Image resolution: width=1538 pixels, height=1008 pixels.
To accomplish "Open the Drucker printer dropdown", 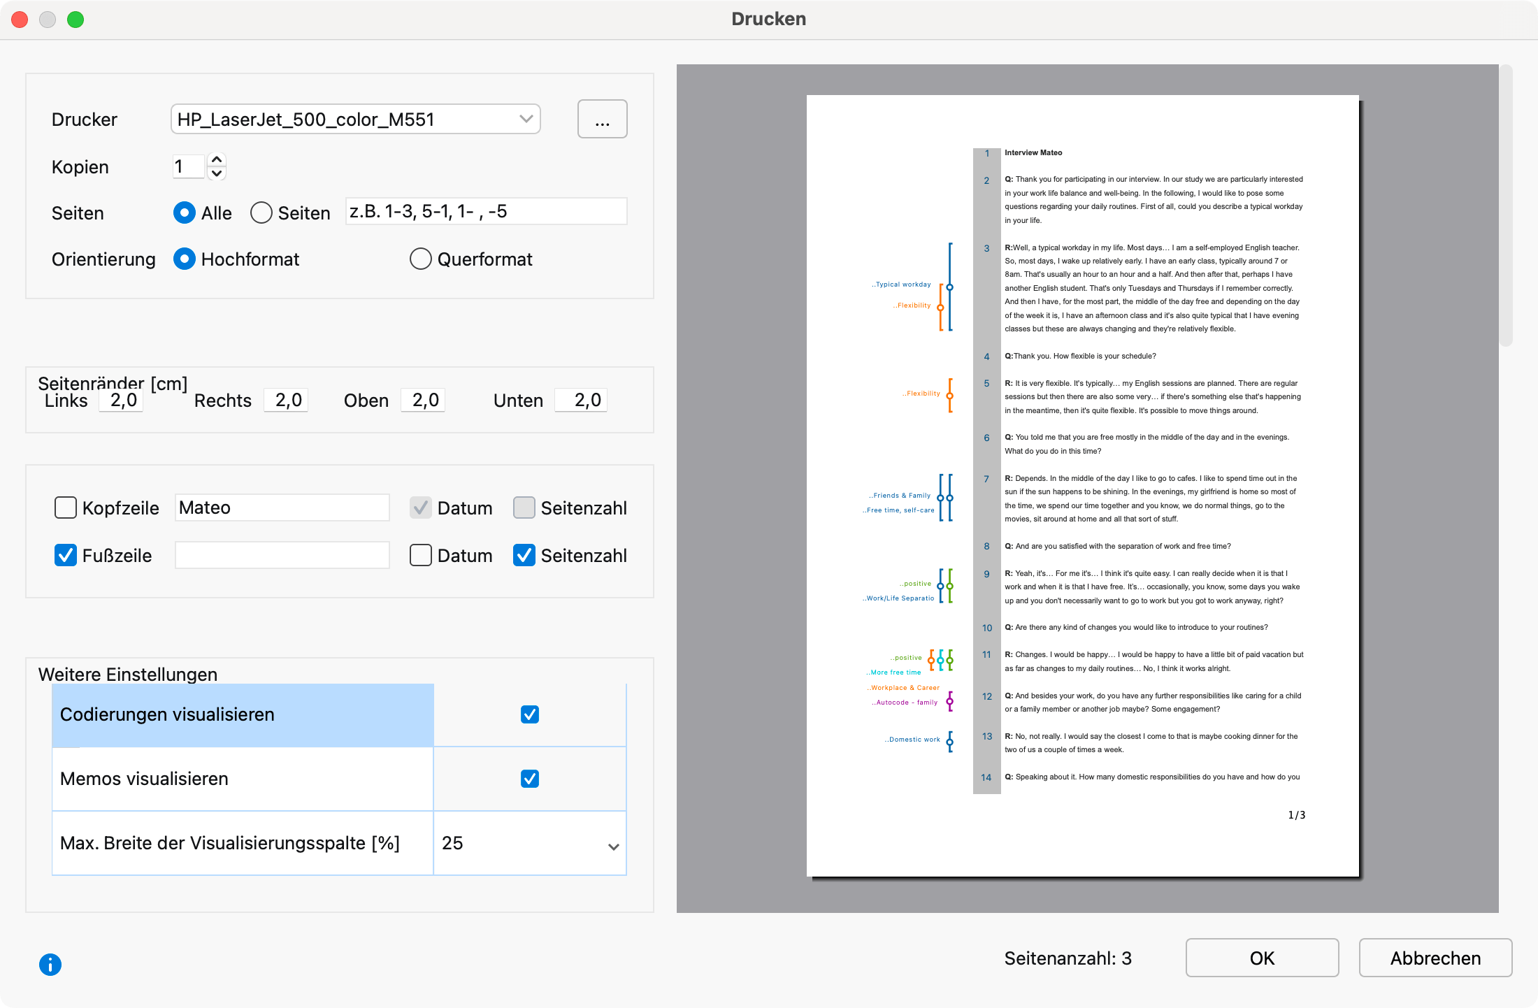I will [355, 120].
